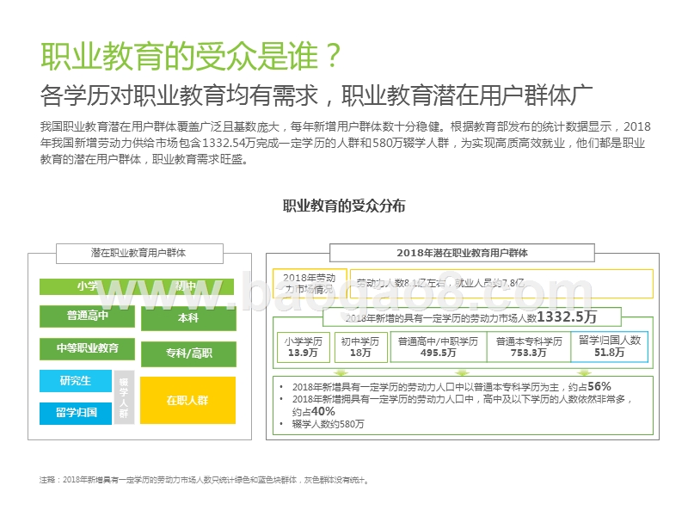This screenshot has height=516, width=688.
Task: Select the 本科 block
Action: pyautogui.click(x=188, y=318)
